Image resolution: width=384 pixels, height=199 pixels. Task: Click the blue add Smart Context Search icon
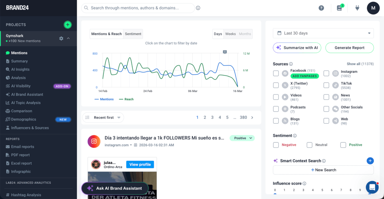point(370,161)
